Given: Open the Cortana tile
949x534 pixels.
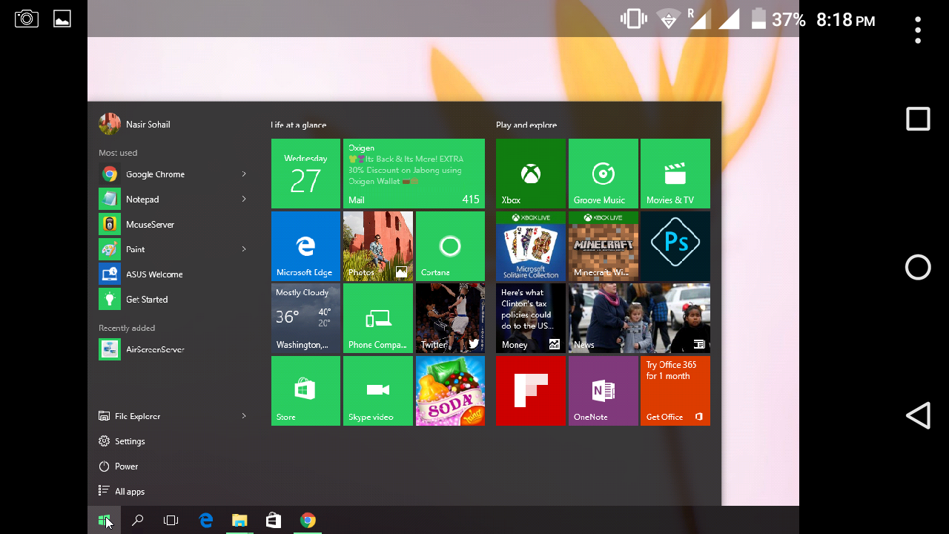Looking at the screenshot, I should pos(450,246).
